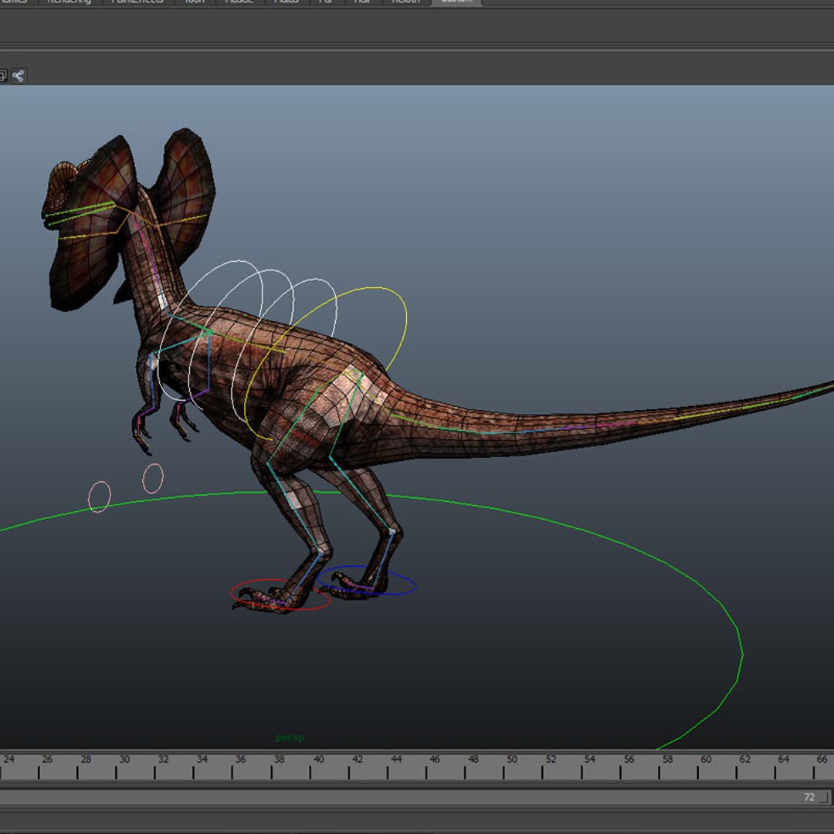Move the playhead to frame 44

click(x=396, y=760)
